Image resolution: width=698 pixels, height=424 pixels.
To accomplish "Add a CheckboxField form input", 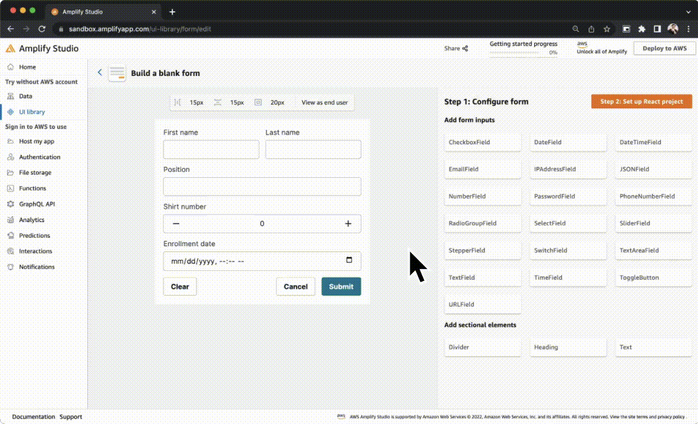I will click(x=482, y=142).
